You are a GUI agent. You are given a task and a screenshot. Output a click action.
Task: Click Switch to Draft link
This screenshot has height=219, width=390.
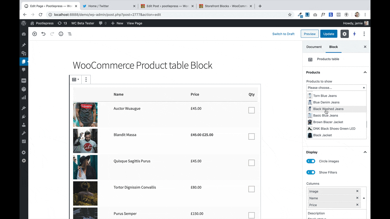[283, 34]
